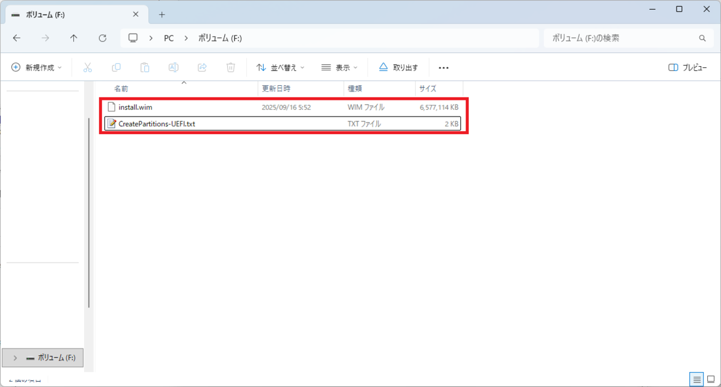Open the 新規作成 dropdown
Screen dimensions: 721x387
click(37, 67)
